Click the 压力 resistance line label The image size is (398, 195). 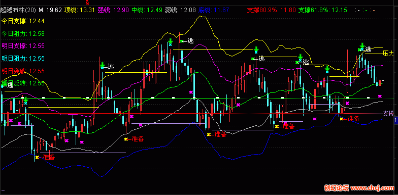[x=388, y=54]
